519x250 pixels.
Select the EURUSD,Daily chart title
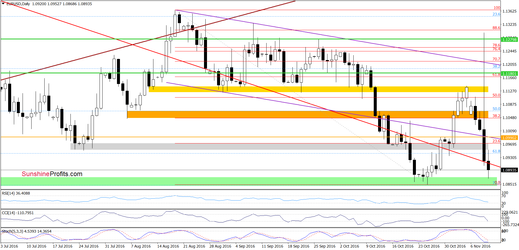point(18,4)
